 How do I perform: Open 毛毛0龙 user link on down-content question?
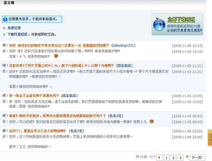76,131
